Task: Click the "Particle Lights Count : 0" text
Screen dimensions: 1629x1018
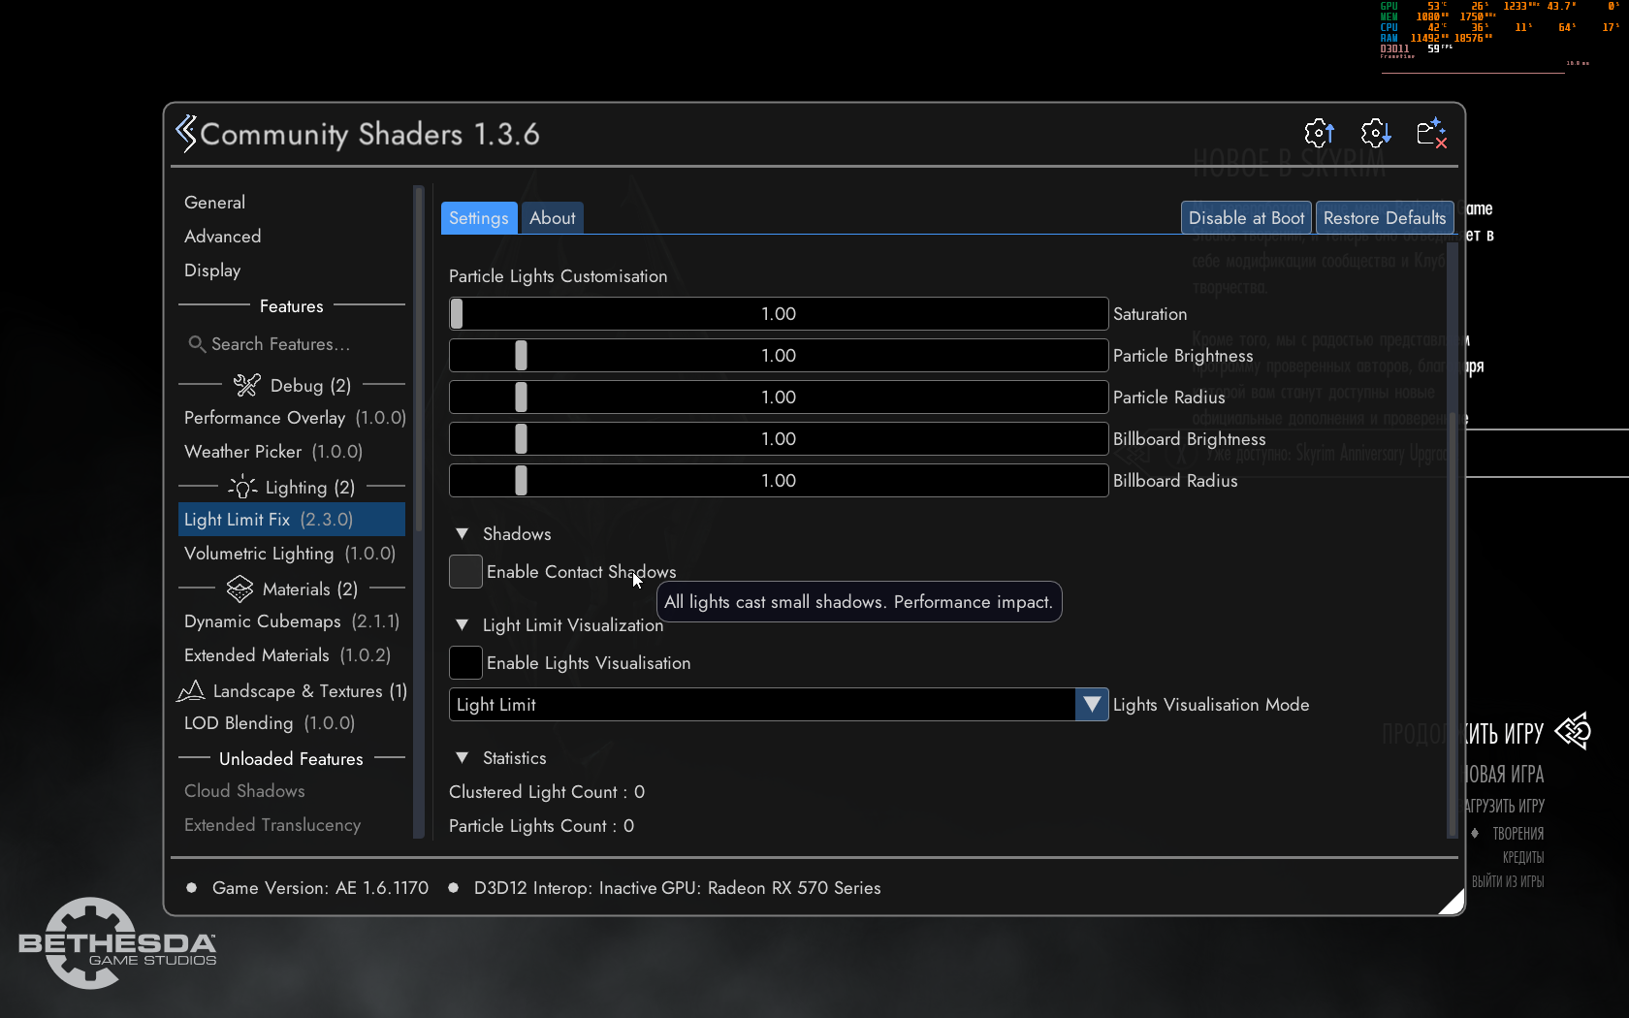Action: (x=541, y=826)
